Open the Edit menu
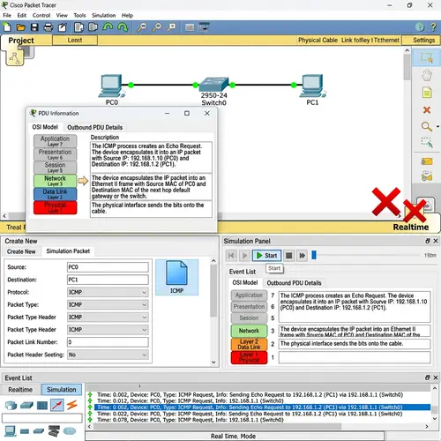The image size is (441, 441). point(22,15)
